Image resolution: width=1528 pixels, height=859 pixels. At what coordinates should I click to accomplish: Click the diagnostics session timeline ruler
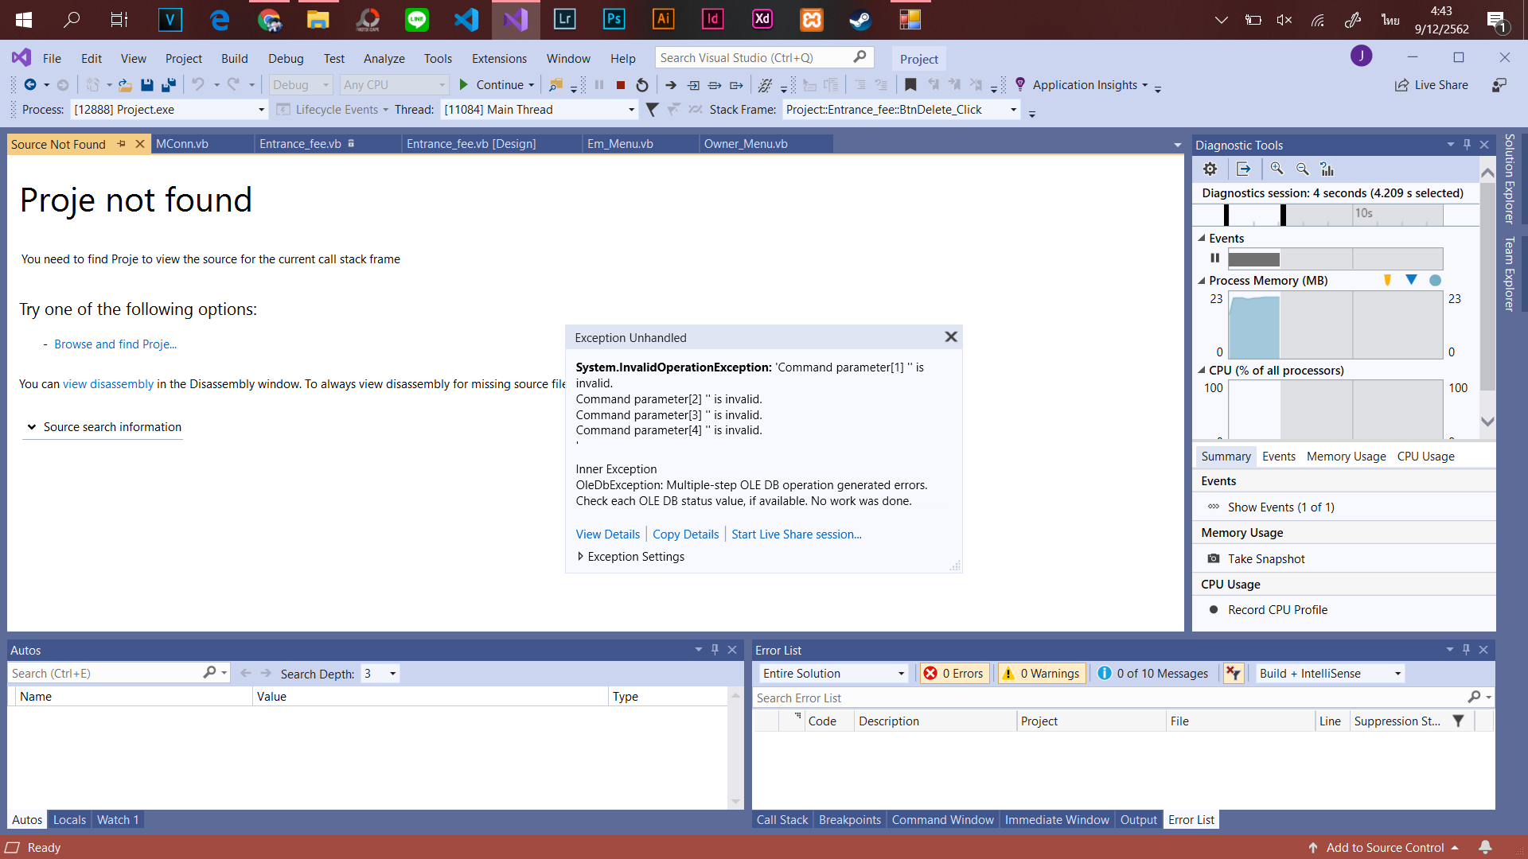pyautogui.click(x=1335, y=214)
